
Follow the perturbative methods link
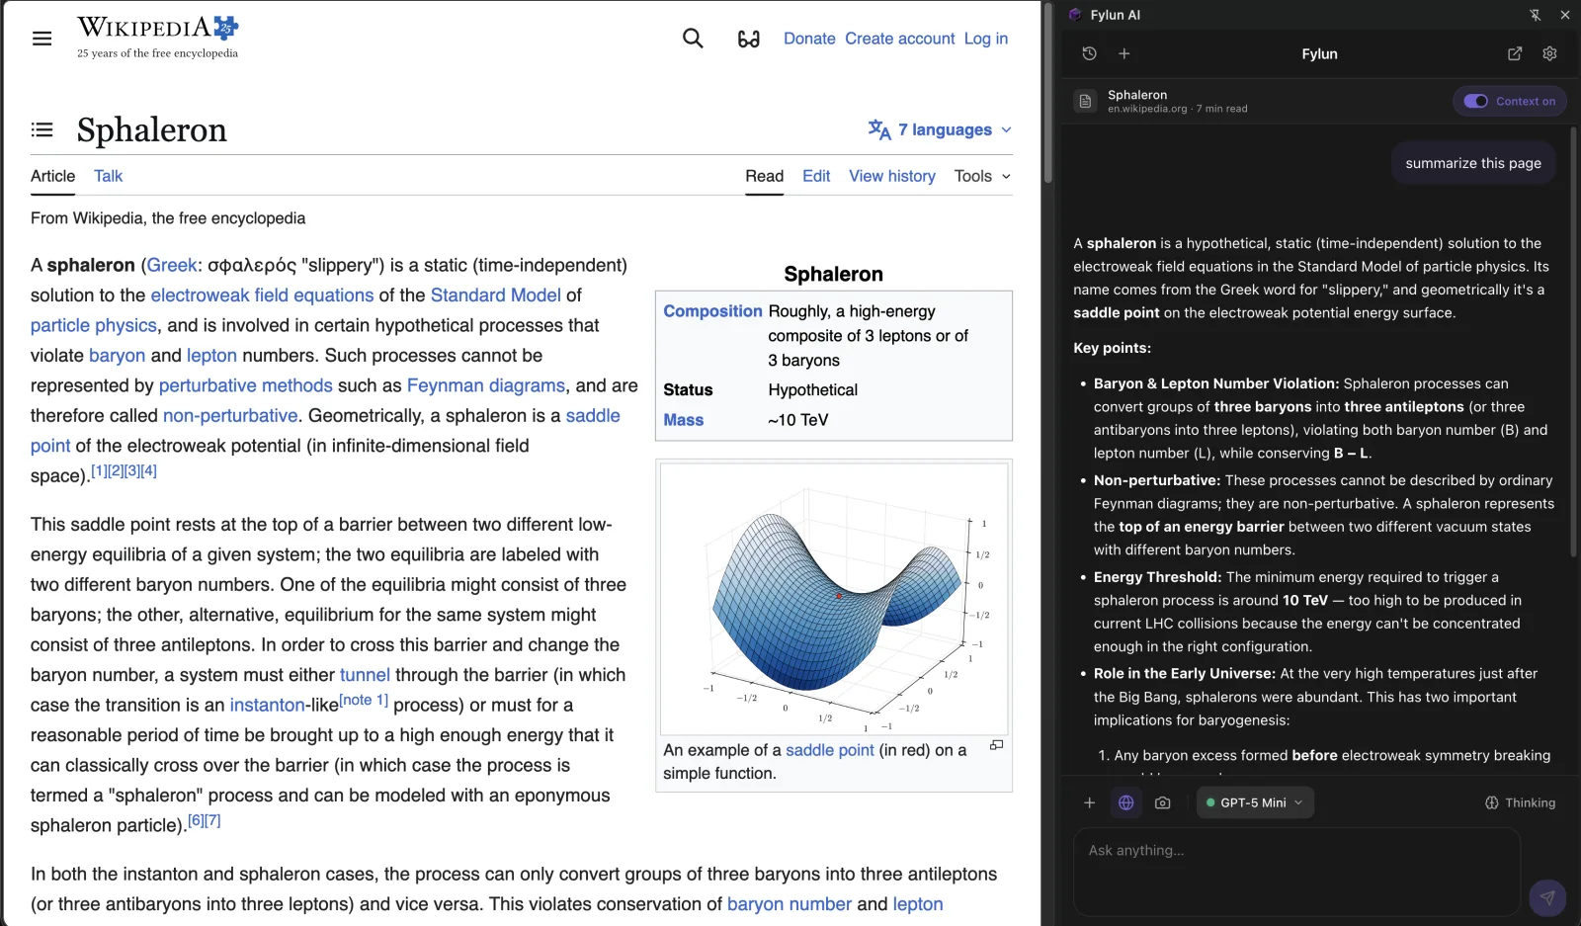click(246, 385)
